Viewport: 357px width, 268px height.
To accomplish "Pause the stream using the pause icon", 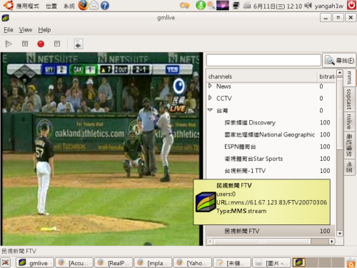I will [25, 44].
